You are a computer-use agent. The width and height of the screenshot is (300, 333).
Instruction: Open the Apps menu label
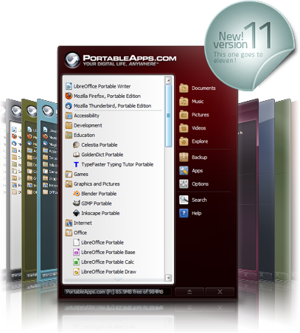[197, 170]
